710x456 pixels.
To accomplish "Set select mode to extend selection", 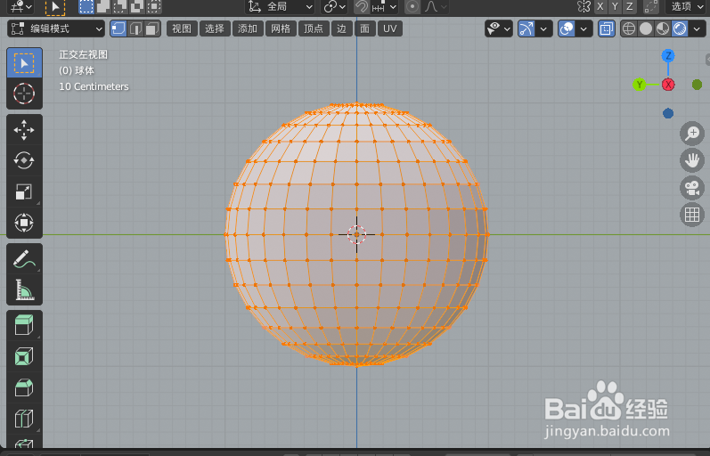I will pos(103,6).
